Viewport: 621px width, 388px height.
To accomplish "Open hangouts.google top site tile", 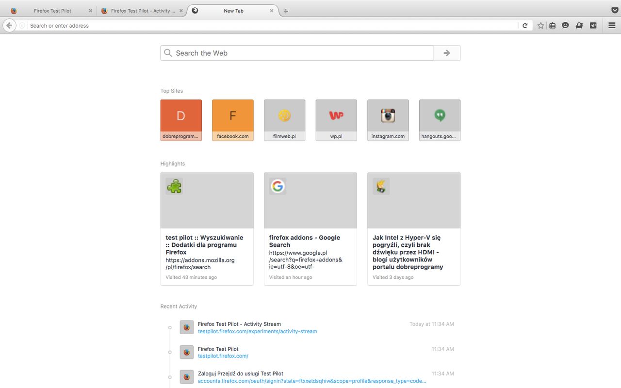I will tap(440, 120).
